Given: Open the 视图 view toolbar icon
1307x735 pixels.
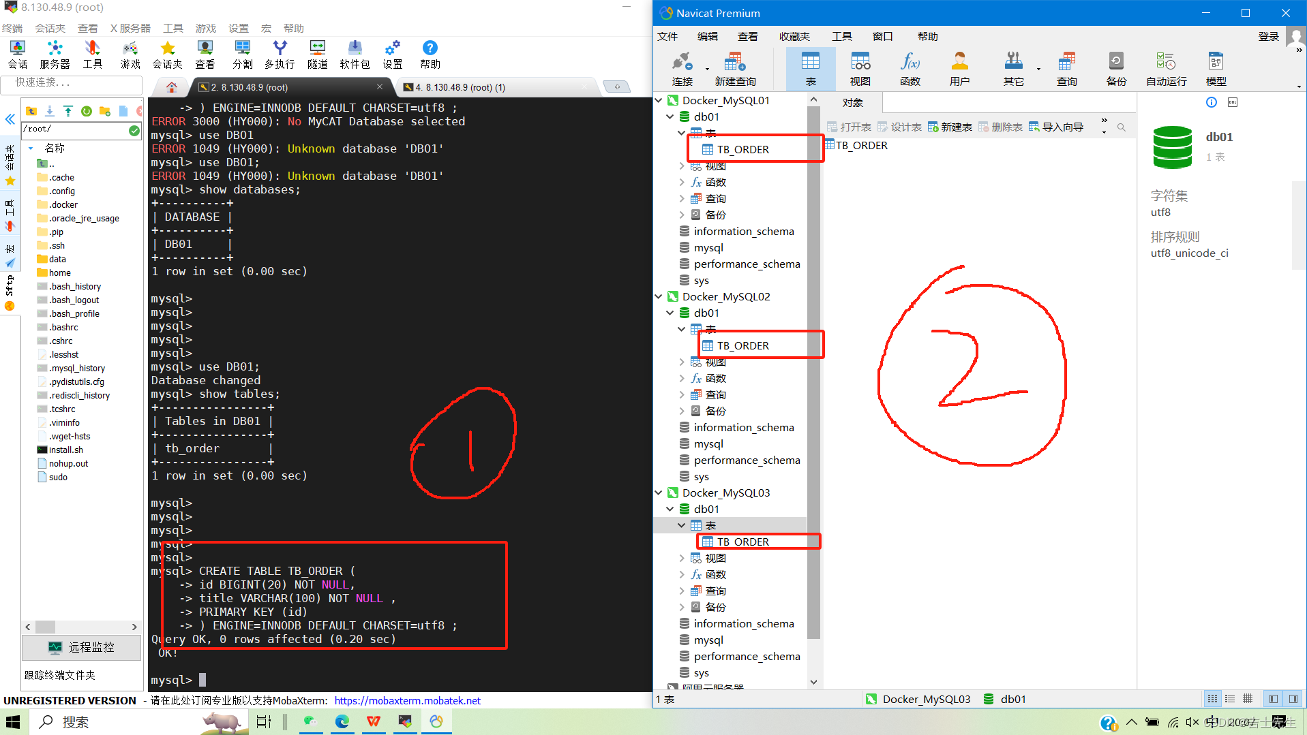Looking at the screenshot, I should point(860,68).
